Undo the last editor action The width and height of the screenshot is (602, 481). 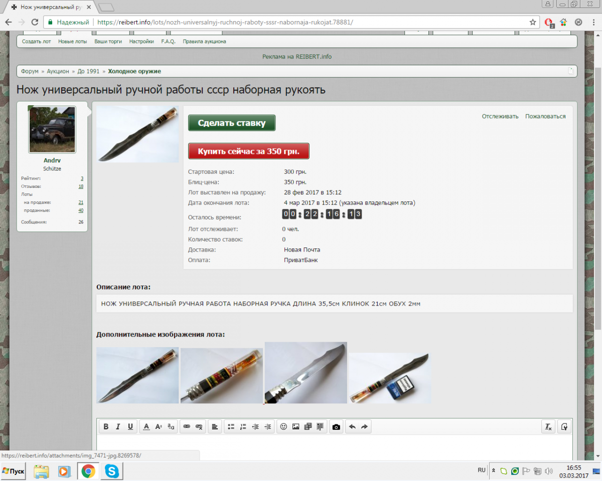click(x=352, y=427)
